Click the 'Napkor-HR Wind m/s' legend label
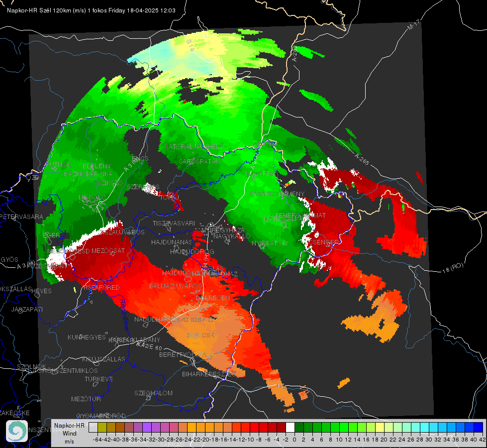Viewport: 487px width, 448px height. point(69,434)
